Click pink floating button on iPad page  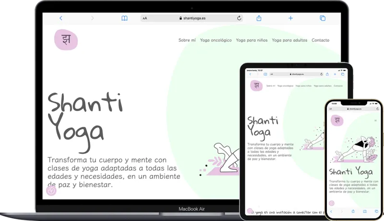click(x=250, y=211)
